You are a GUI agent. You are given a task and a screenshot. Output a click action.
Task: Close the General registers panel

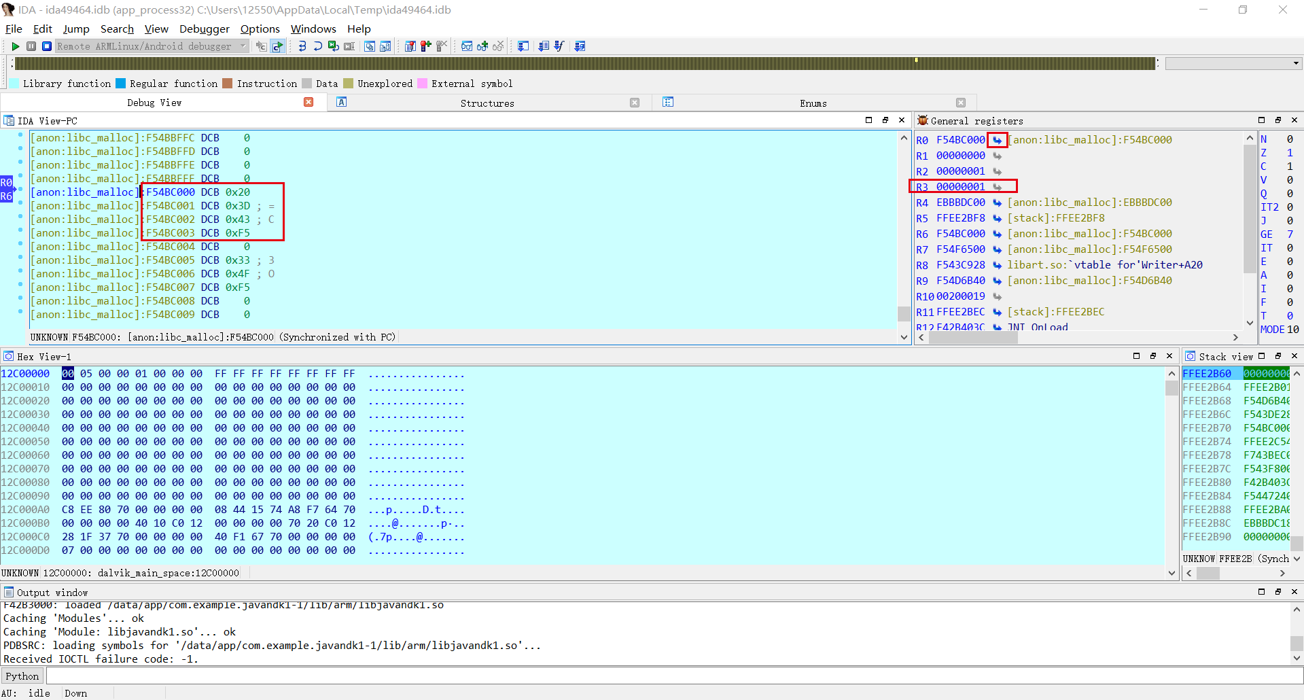pyautogui.click(x=1294, y=120)
